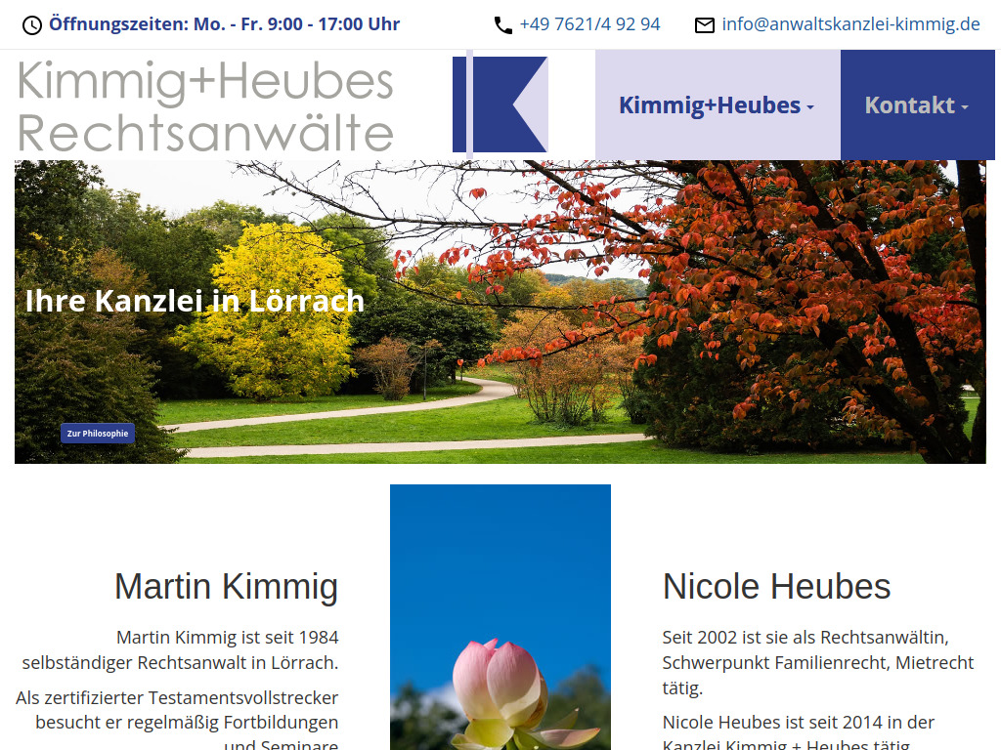
Task: Open the Kimmig+Heubes navigation menu
Action: pos(718,105)
